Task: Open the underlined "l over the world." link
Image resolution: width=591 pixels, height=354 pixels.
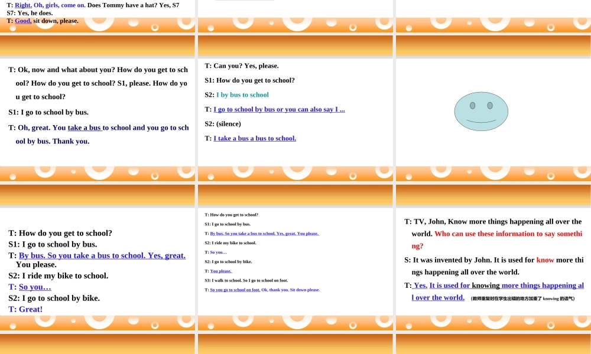Action: (x=438, y=297)
